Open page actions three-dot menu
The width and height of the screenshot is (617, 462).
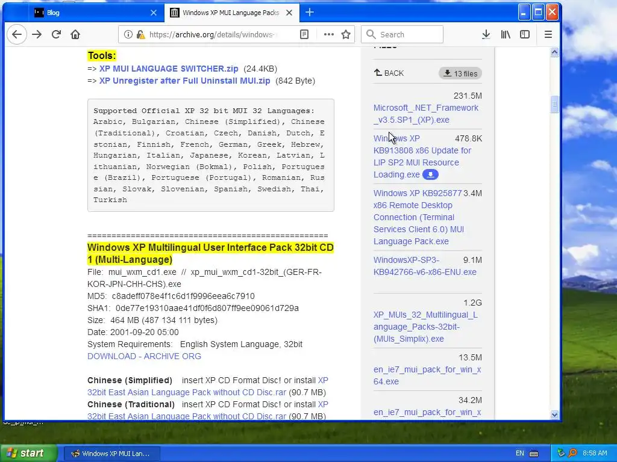(x=328, y=34)
